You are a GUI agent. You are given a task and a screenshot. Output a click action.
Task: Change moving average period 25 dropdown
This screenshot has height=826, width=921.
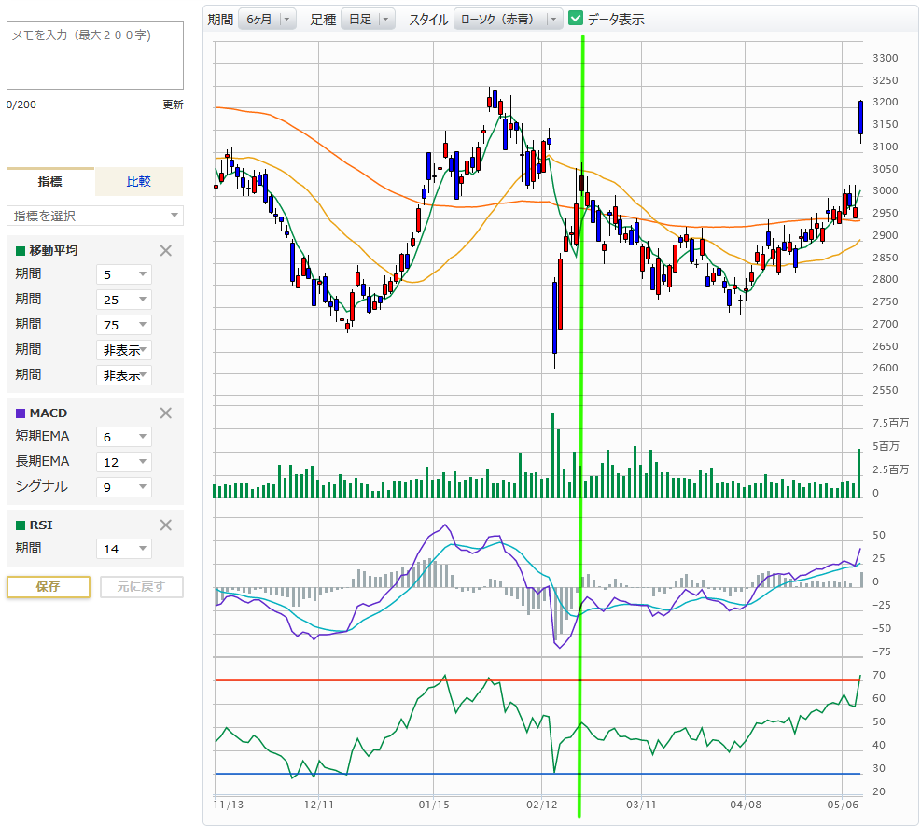123,300
